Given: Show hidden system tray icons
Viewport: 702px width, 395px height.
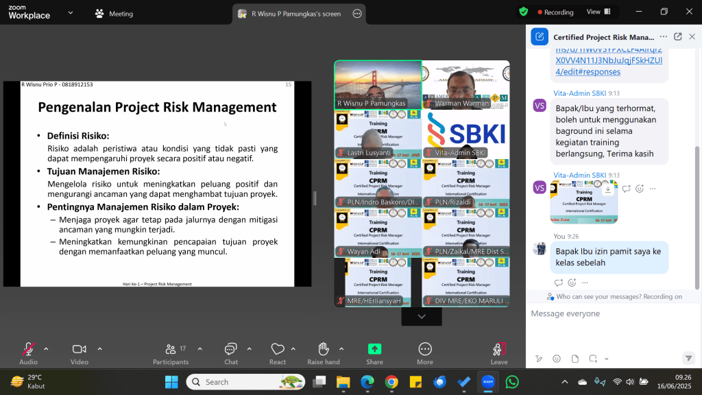Looking at the screenshot, I should [565, 382].
